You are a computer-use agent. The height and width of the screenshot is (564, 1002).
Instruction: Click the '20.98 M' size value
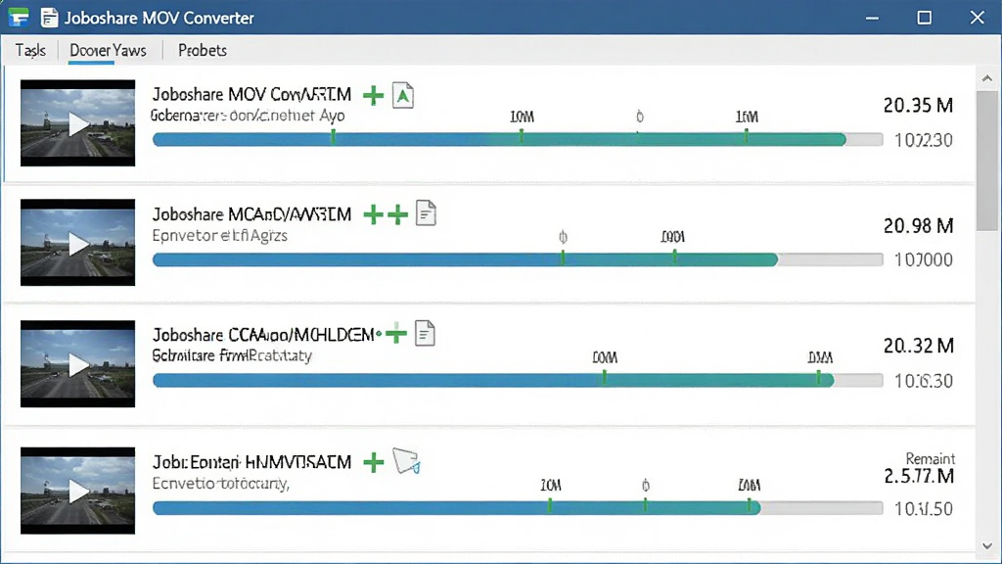(918, 226)
